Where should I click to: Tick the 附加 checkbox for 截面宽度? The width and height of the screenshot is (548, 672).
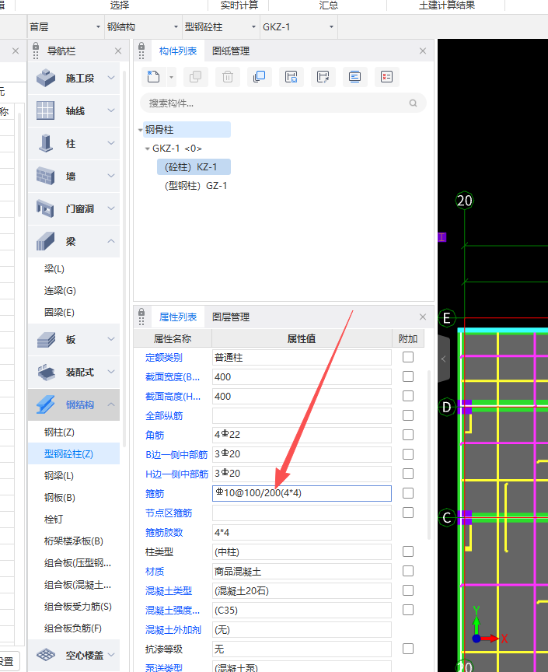click(408, 376)
